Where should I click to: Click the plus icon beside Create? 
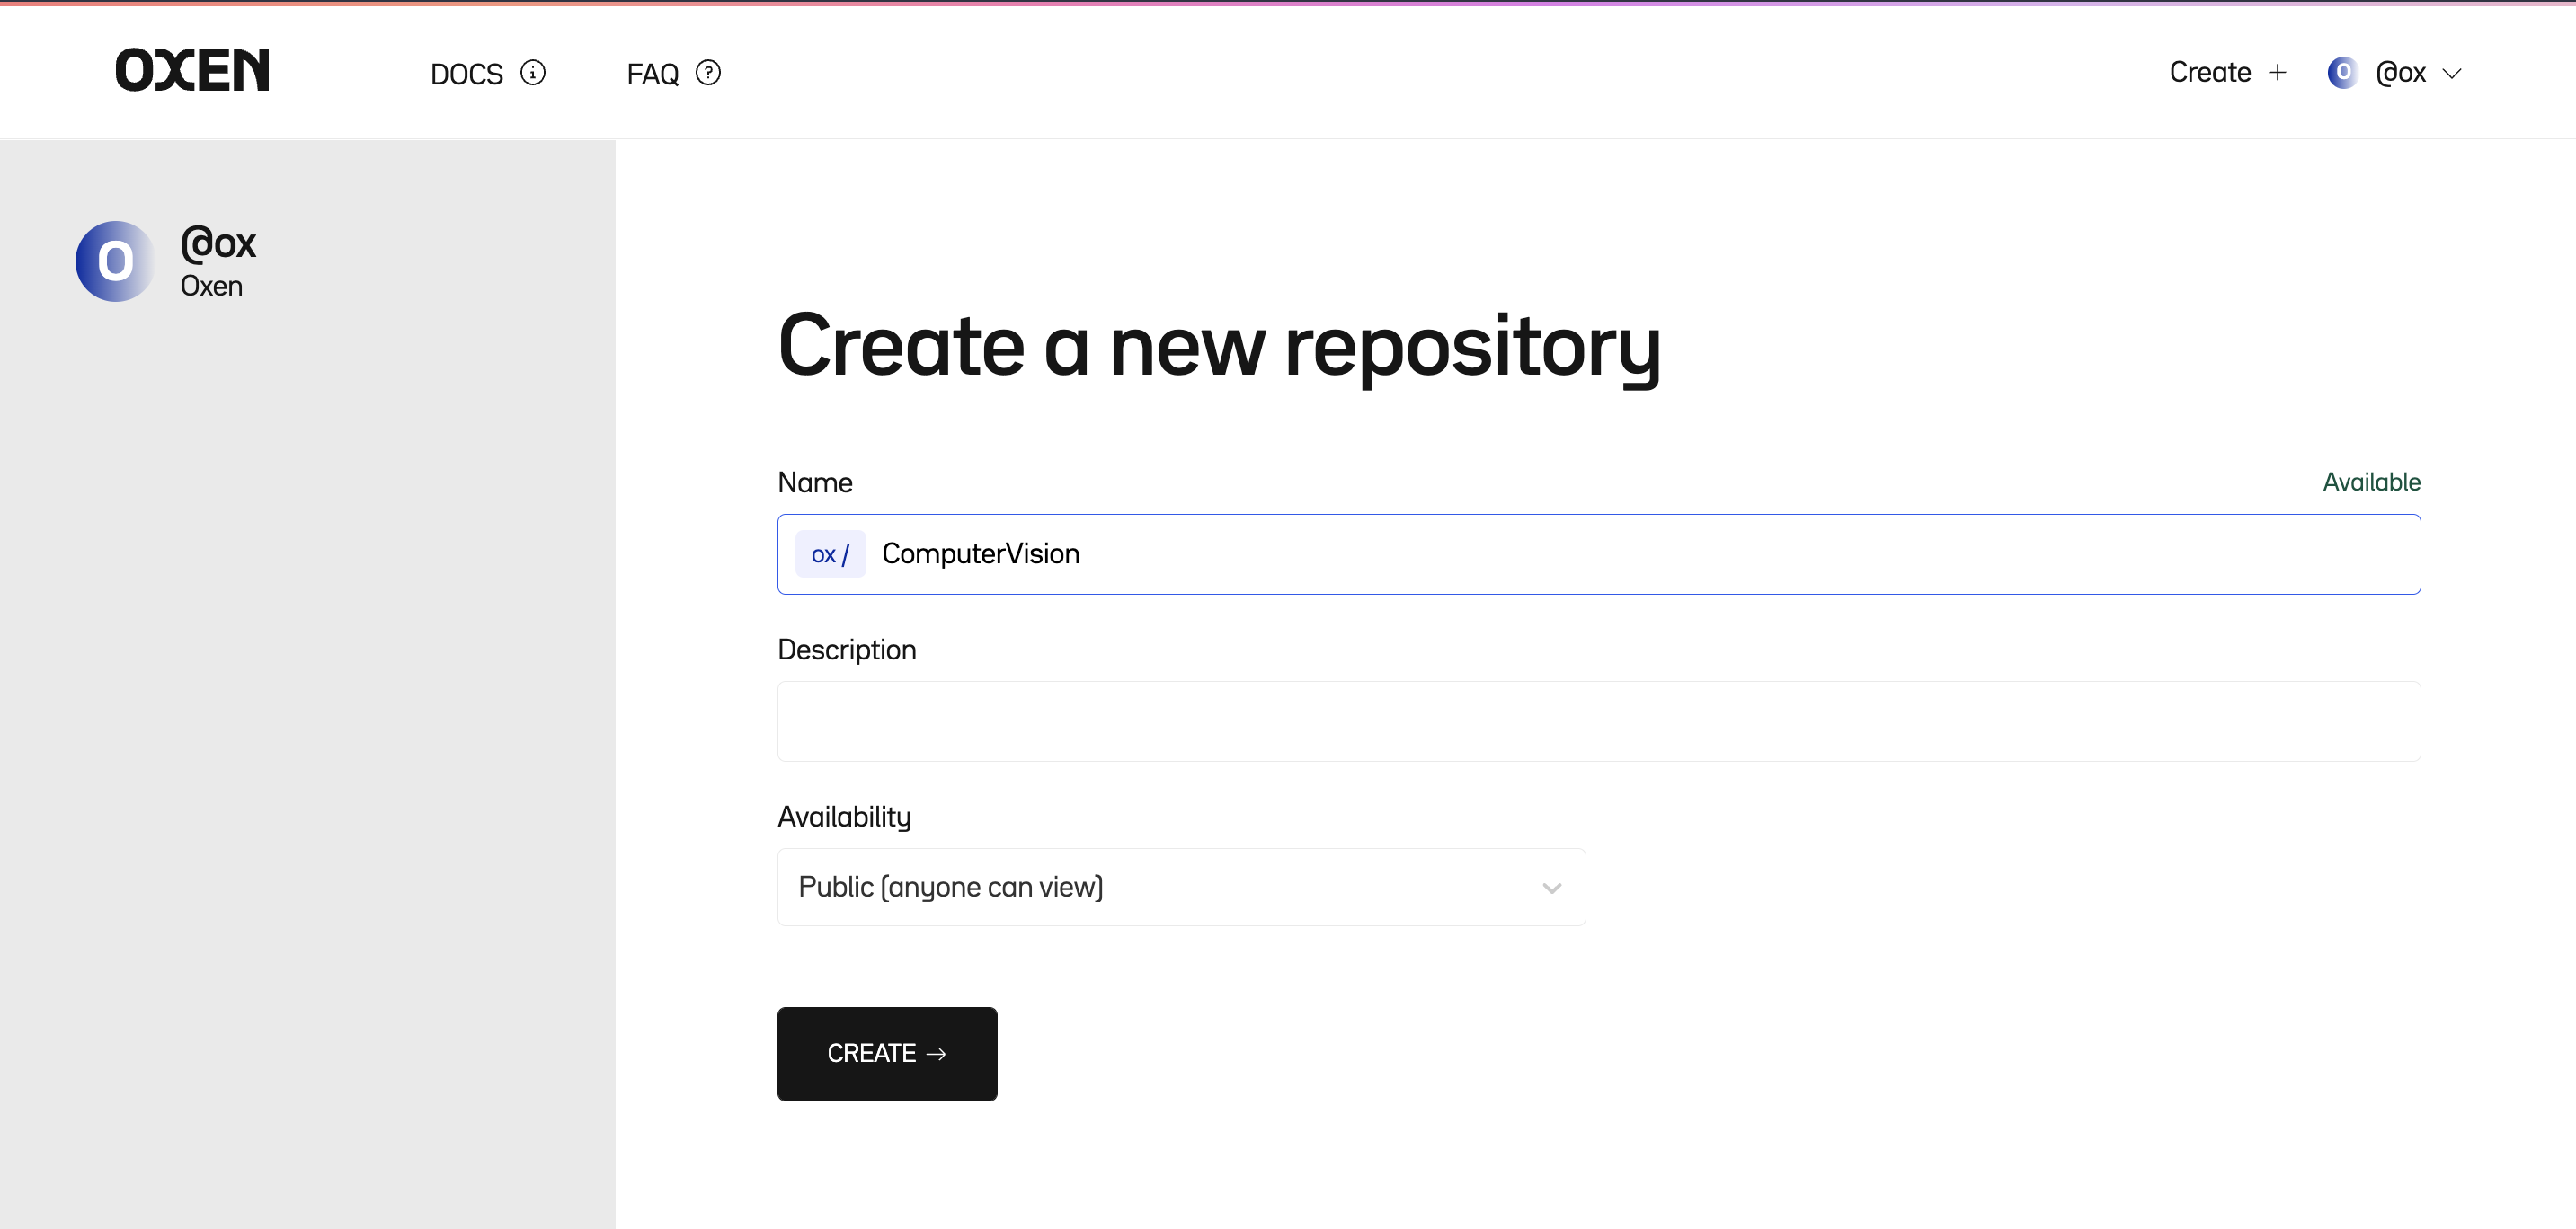point(2277,73)
